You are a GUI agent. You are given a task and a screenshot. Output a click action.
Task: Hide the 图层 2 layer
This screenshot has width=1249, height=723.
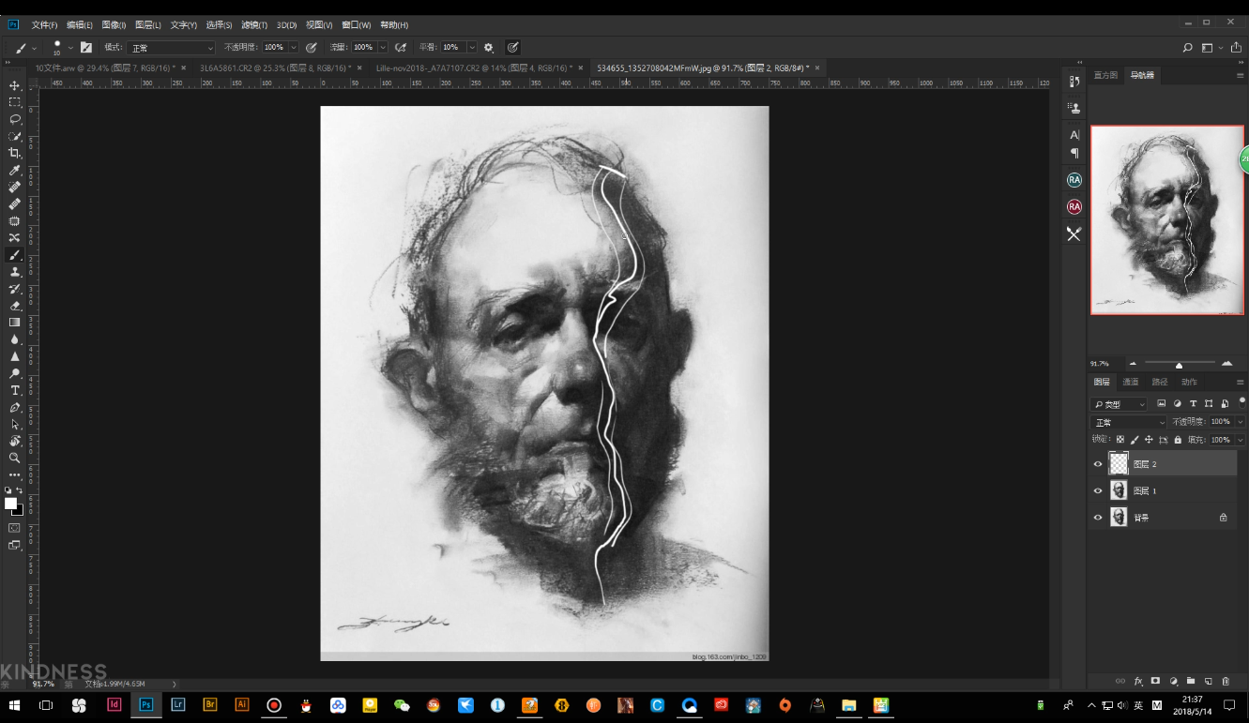click(x=1098, y=463)
